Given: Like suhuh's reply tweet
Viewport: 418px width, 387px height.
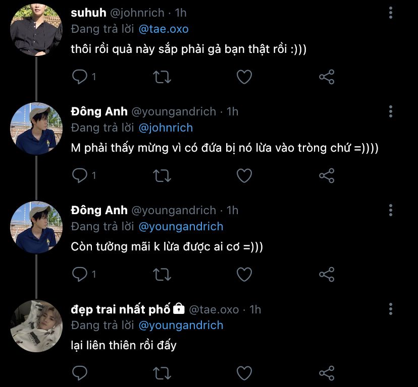Looking at the screenshot, I should (244, 77).
